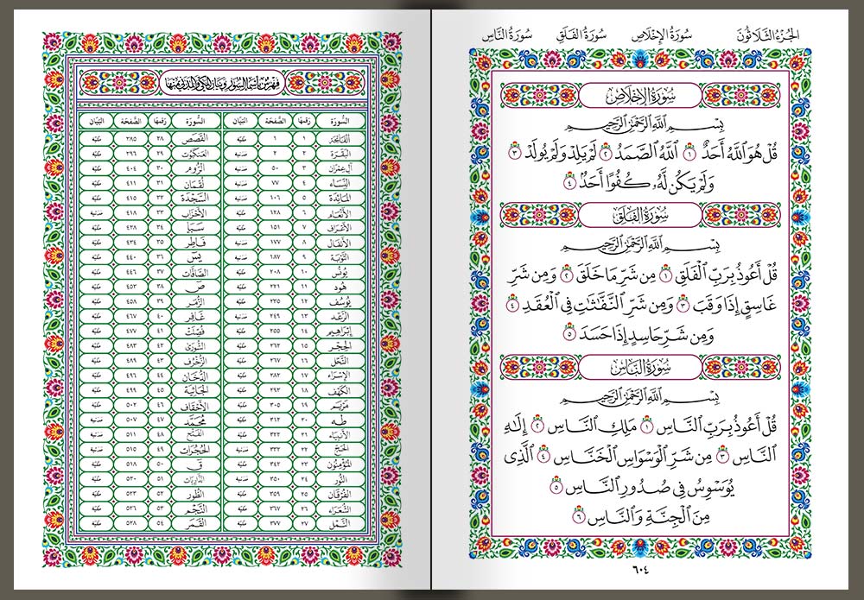This screenshot has height=600, width=864.
Task: Click index entry آل عمران
Action: [x=340, y=168]
